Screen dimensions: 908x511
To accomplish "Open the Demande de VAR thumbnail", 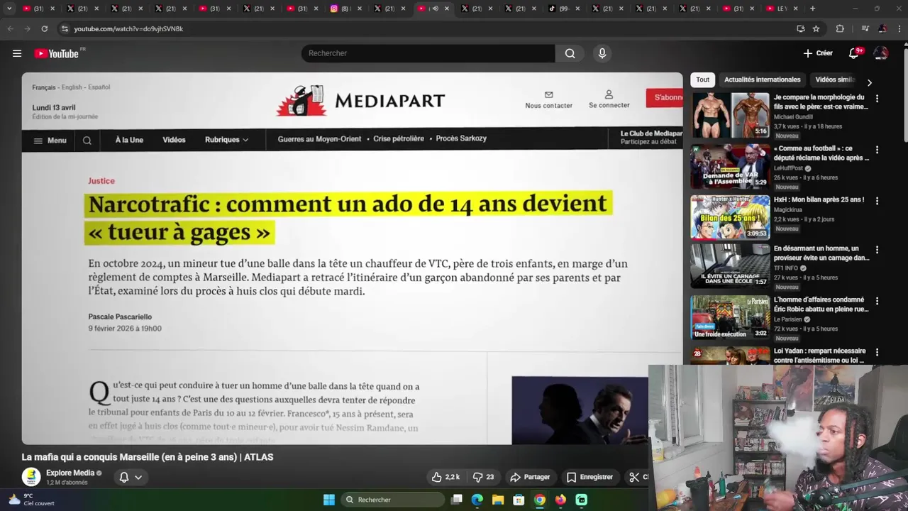I will (731, 166).
